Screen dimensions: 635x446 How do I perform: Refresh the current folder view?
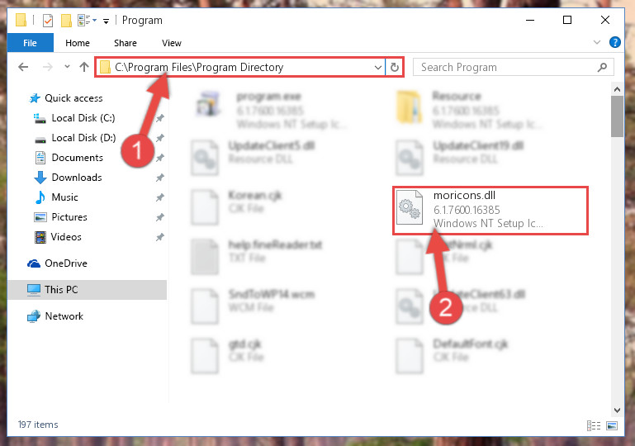click(395, 67)
